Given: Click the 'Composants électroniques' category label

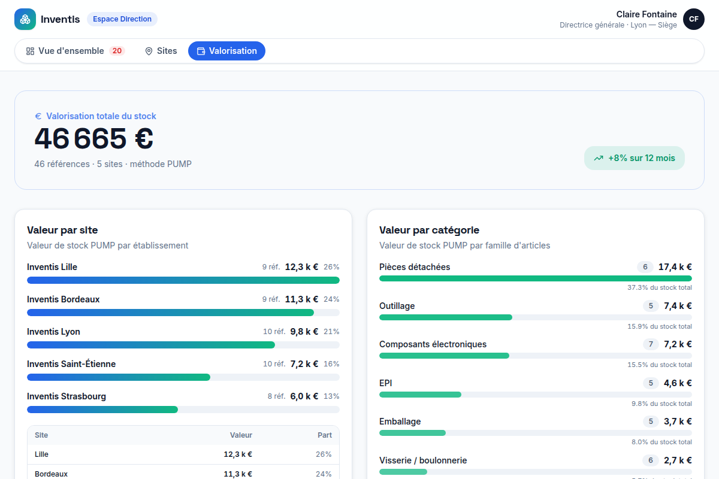Looking at the screenshot, I should 433,344.
